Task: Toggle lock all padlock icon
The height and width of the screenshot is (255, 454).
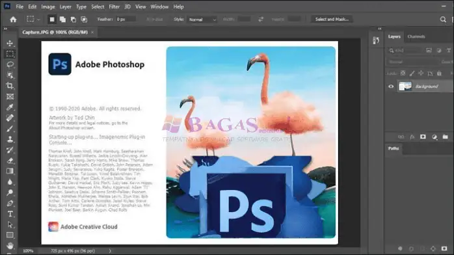Action: click(x=439, y=74)
